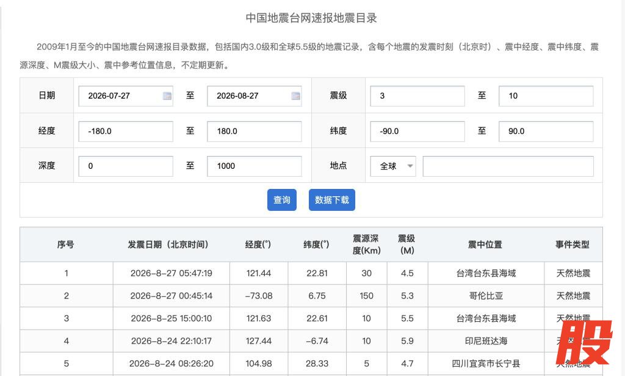
Task: Click latitude value 28.33
Action: click(x=317, y=364)
